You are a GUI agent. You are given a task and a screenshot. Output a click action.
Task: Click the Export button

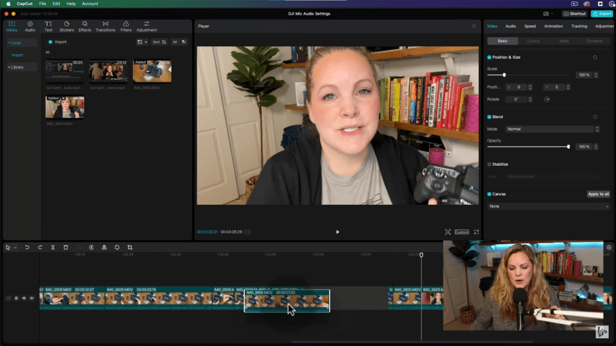coord(602,14)
